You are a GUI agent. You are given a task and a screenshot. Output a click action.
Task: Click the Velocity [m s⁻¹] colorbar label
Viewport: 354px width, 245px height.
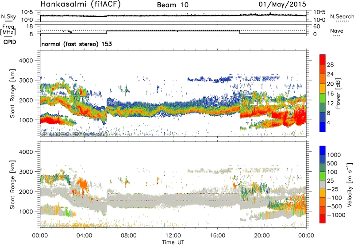[350, 184]
